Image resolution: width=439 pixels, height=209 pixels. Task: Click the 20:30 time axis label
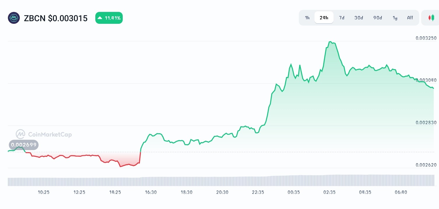pyautogui.click(x=222, y=192)
